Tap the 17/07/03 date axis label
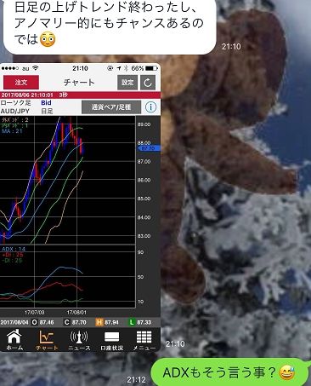311x386 pixels. point(35,312)
